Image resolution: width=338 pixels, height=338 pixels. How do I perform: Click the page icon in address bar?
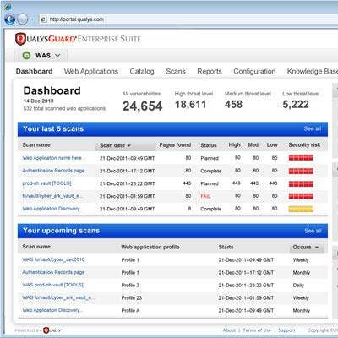tap(43, 19)
